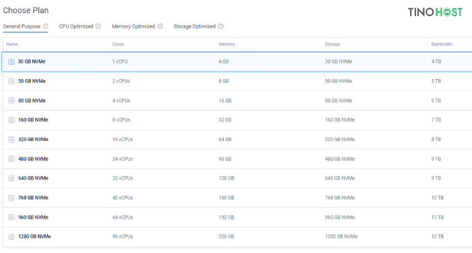Click the help icon next to General Purpose

pyautogui.click(x=45, y=26)
